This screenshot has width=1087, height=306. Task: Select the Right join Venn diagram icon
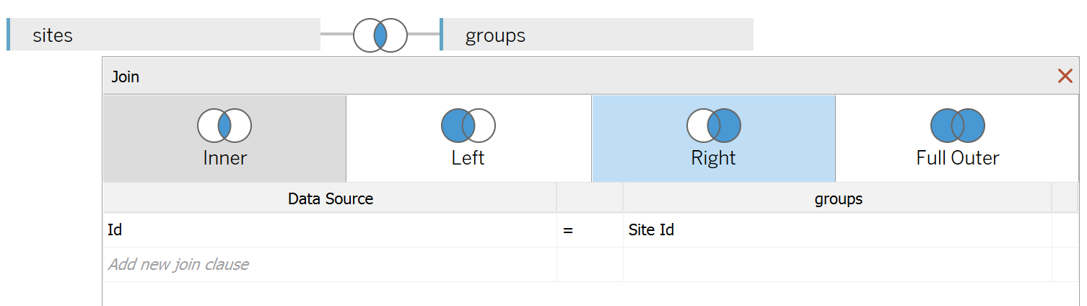click(x=713, y=126)
